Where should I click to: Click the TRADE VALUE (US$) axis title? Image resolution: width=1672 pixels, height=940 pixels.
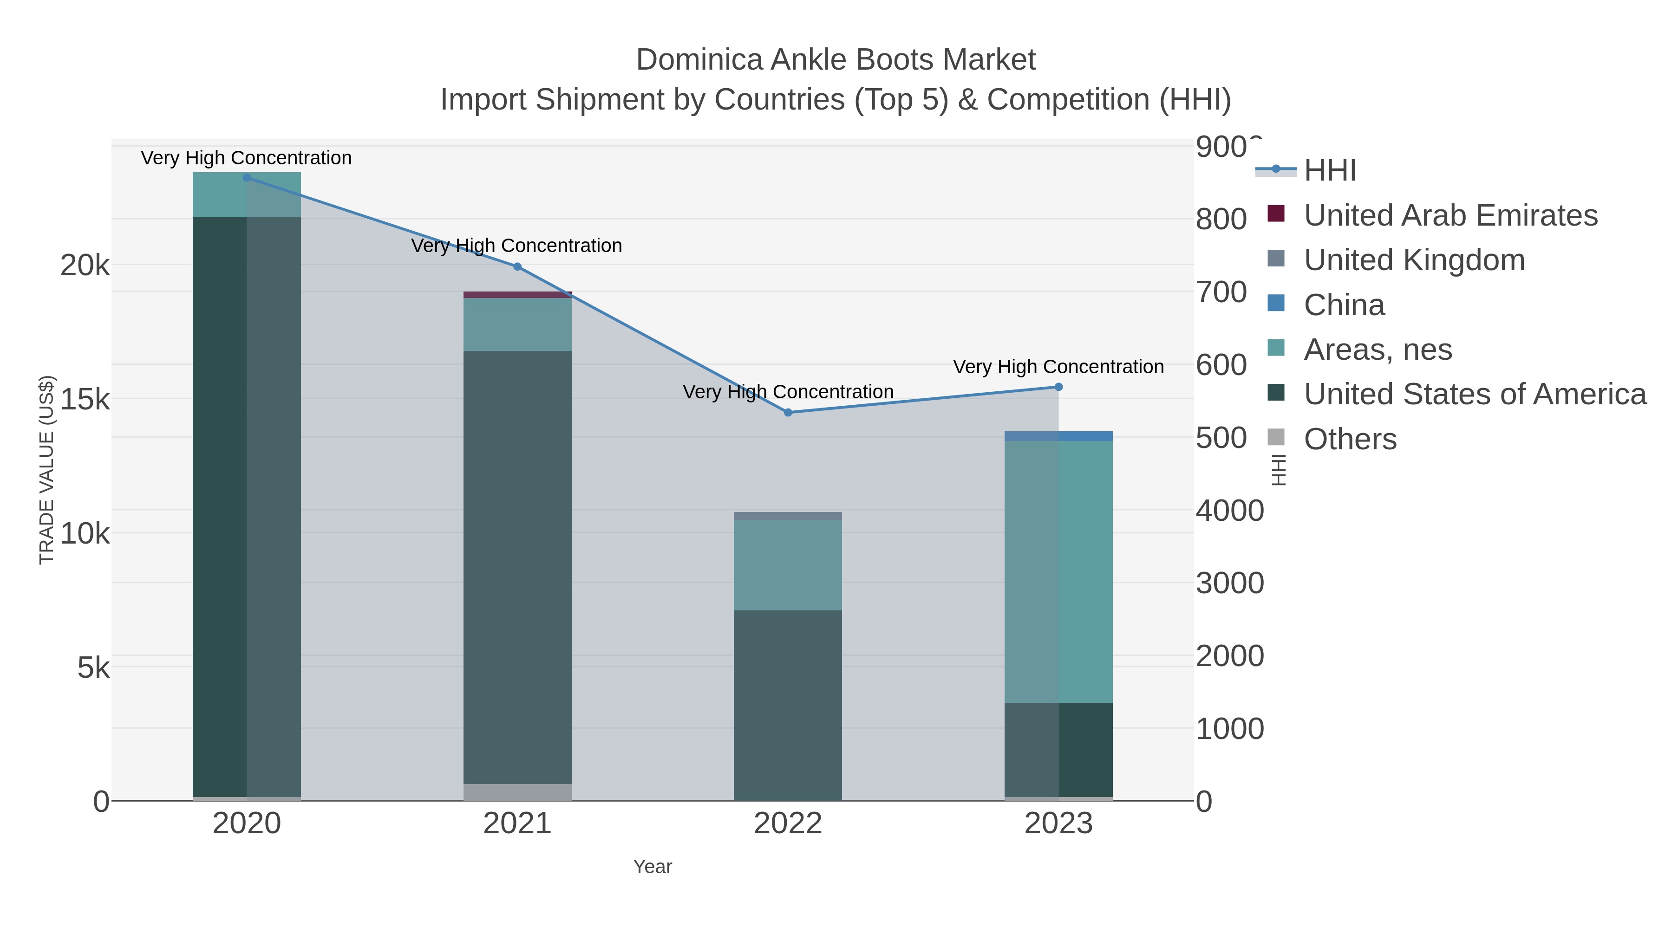click(x=47, y=470)
